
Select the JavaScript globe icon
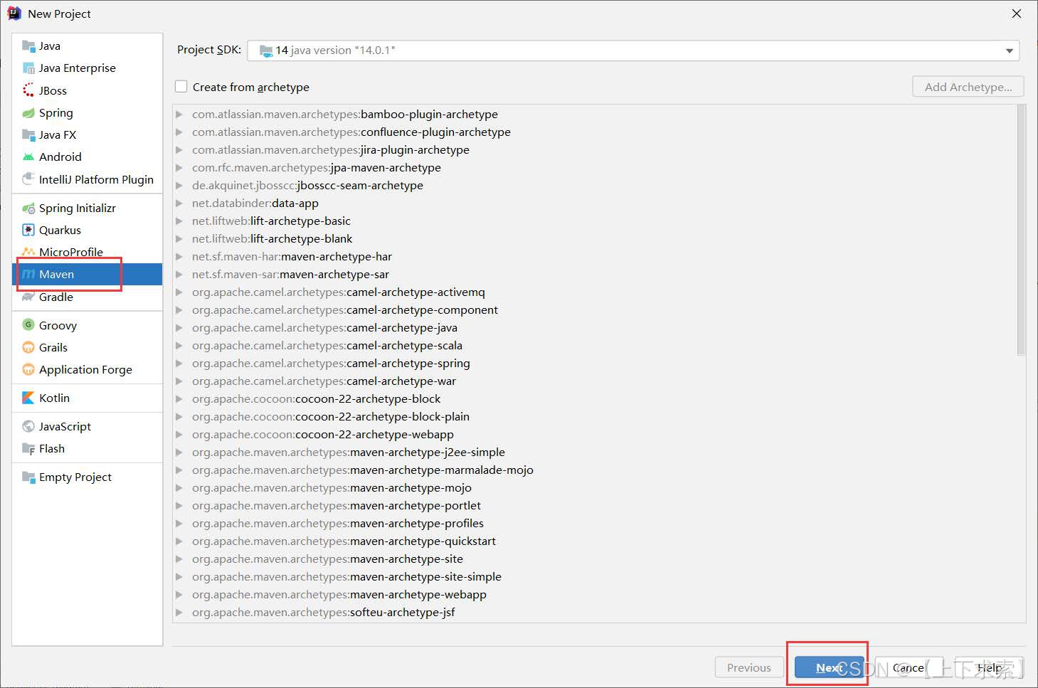(28, 427)
